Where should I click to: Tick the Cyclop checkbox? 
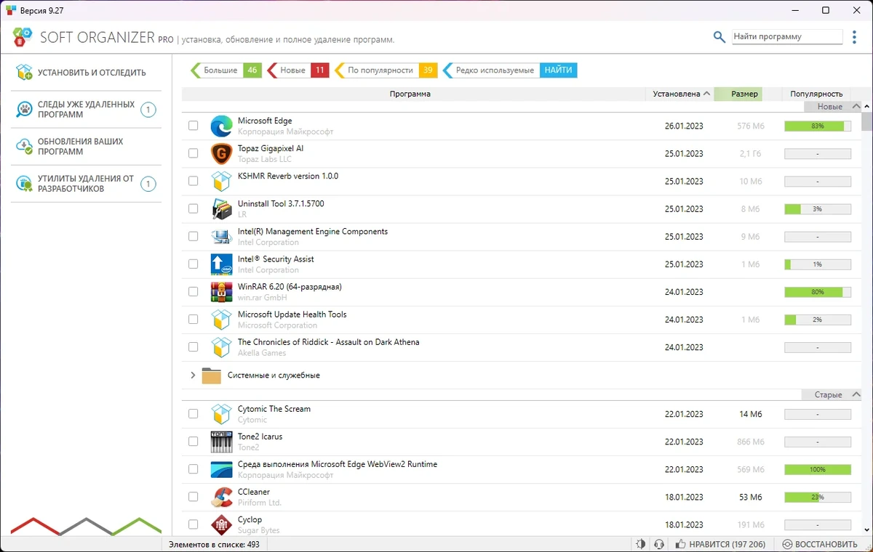(193, 524)
